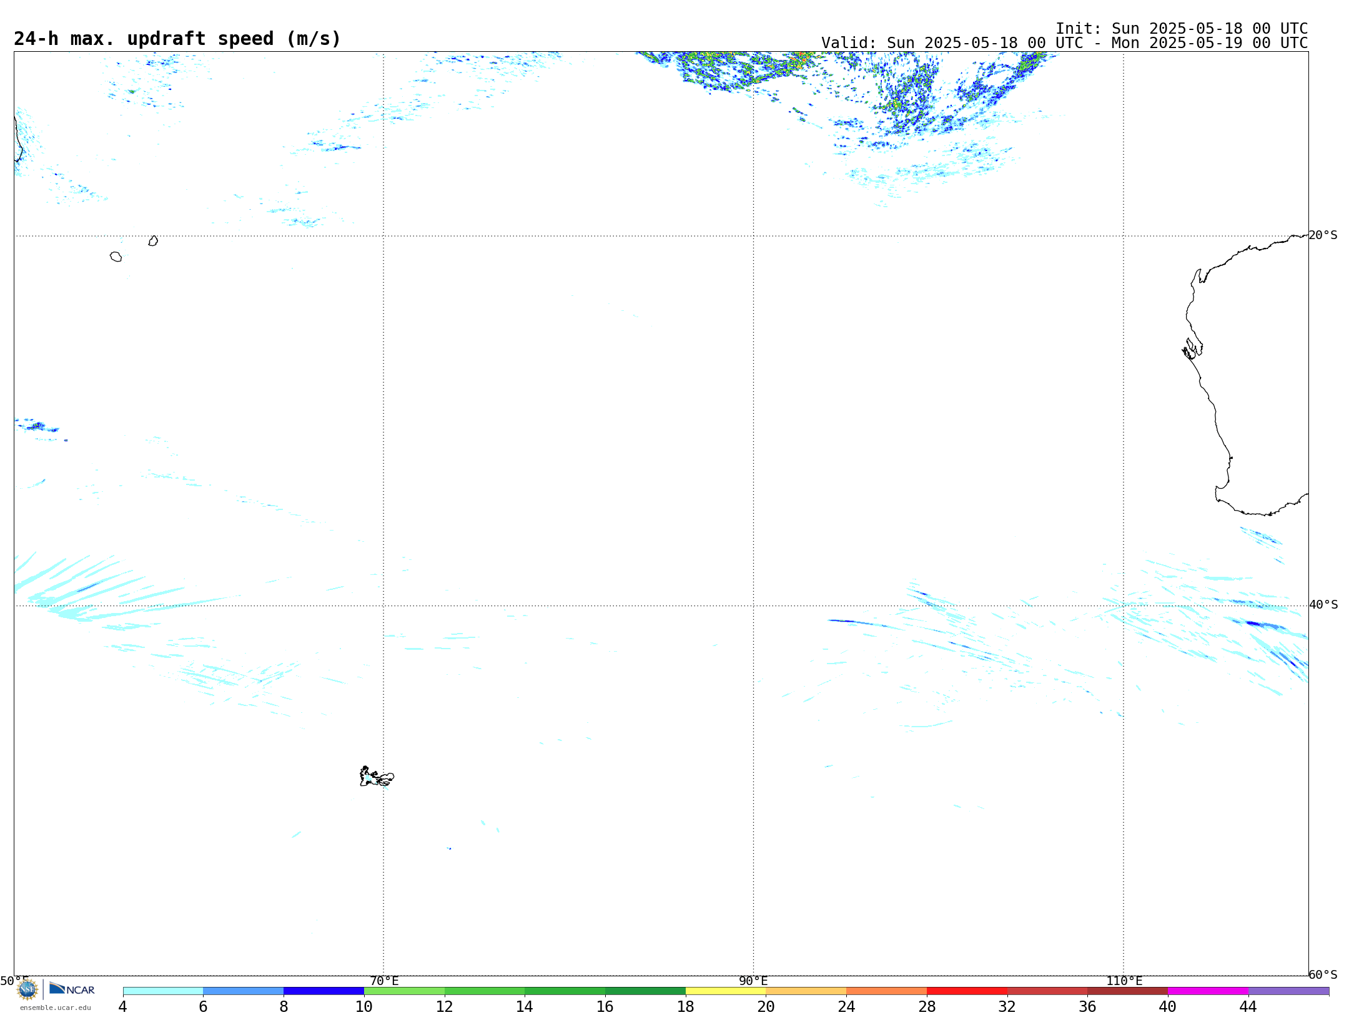The height and width of the screenshot is (1015, 1349).
Task: Click the '20°S' latitude label
Action: (1323, 235)
